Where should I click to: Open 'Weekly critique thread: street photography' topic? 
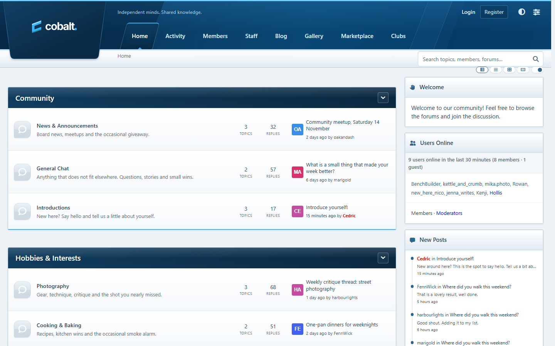(338, 286)
